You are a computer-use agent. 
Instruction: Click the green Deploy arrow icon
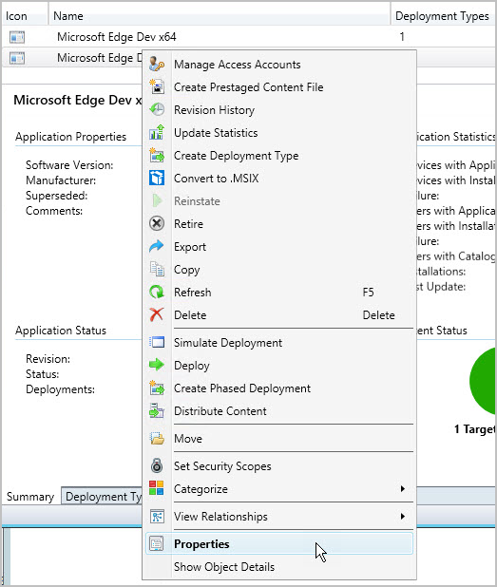pyautogui.click(x=157, y=365)
